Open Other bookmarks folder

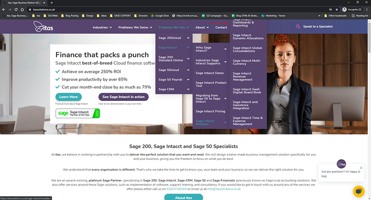tap(336, 16)
